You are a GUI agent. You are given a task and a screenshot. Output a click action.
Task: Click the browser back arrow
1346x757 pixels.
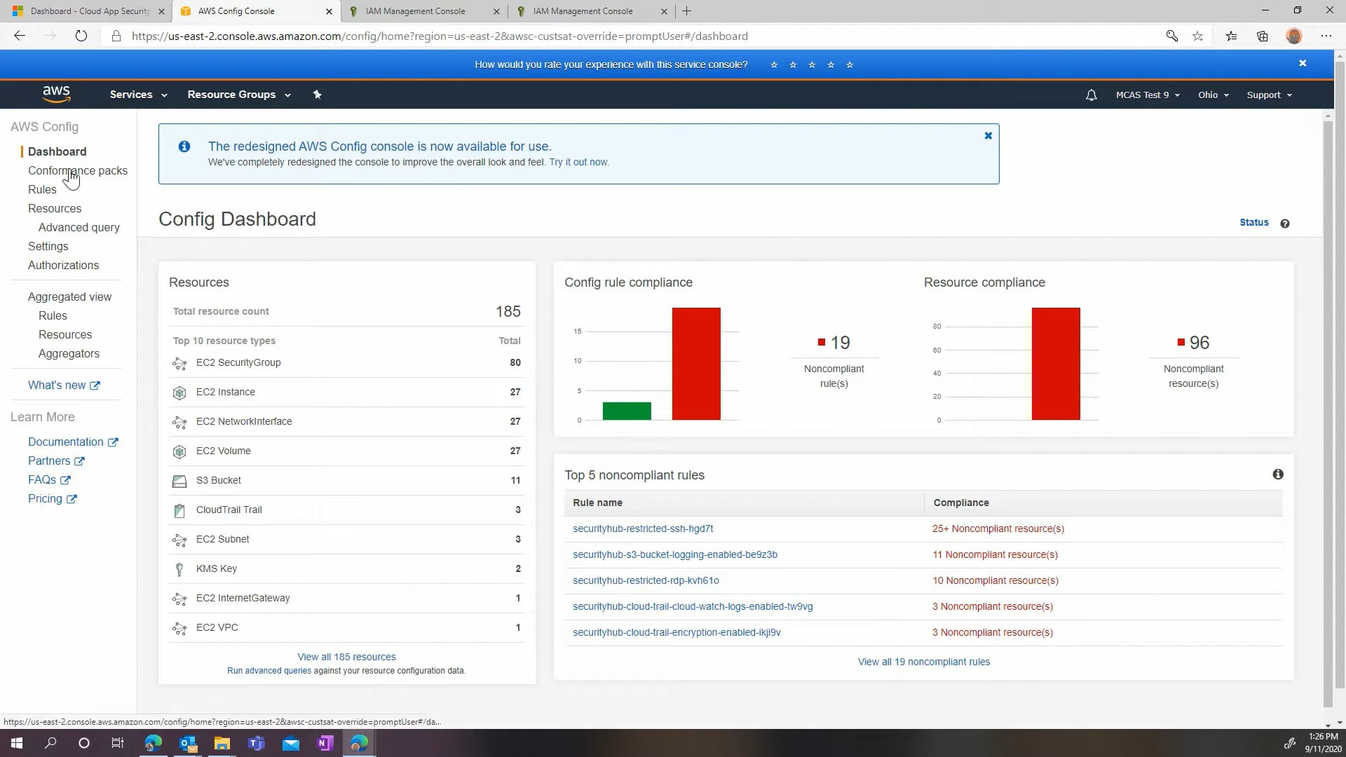point(20,36)
